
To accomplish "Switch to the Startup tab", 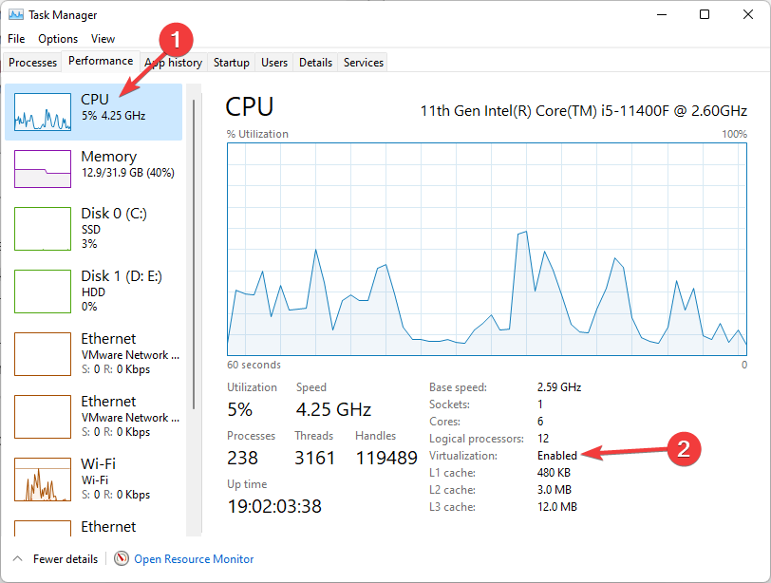I will pos(231,62).
